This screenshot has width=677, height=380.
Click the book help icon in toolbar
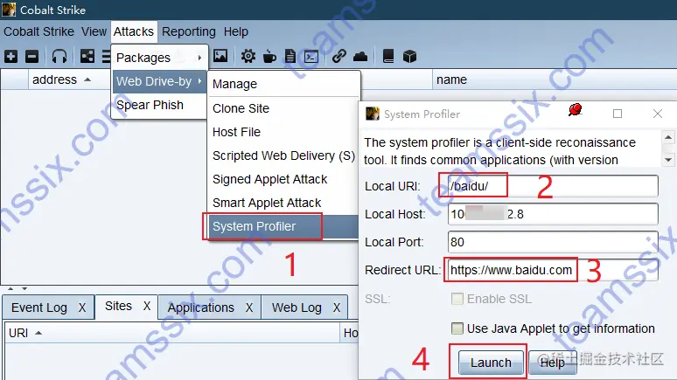[x=388, y=56]
